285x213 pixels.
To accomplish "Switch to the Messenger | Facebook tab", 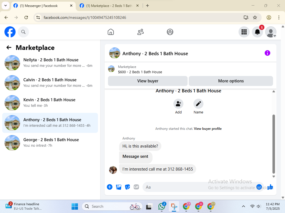I will click(43, 6).
